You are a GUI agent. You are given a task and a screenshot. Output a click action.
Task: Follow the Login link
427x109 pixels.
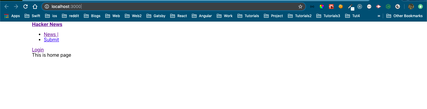click(38, 50)
